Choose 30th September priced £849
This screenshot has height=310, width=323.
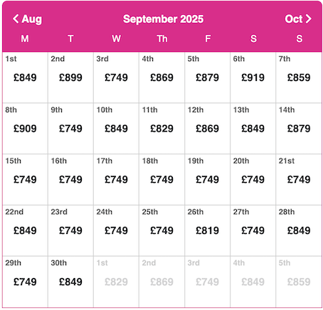(x=70, y=282)
